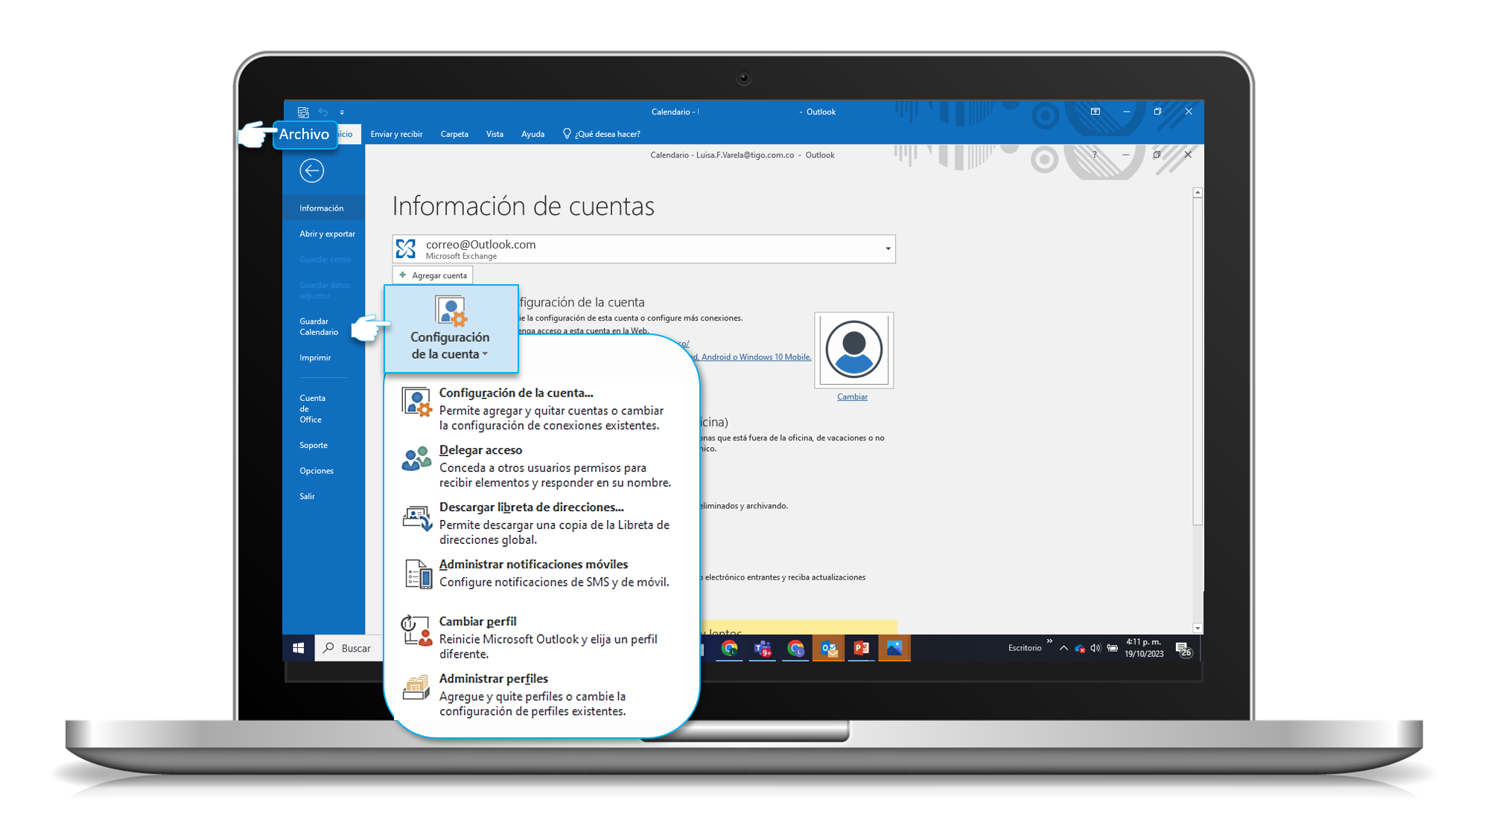Open the Photos app in taskbar

(x=894, y=649)
